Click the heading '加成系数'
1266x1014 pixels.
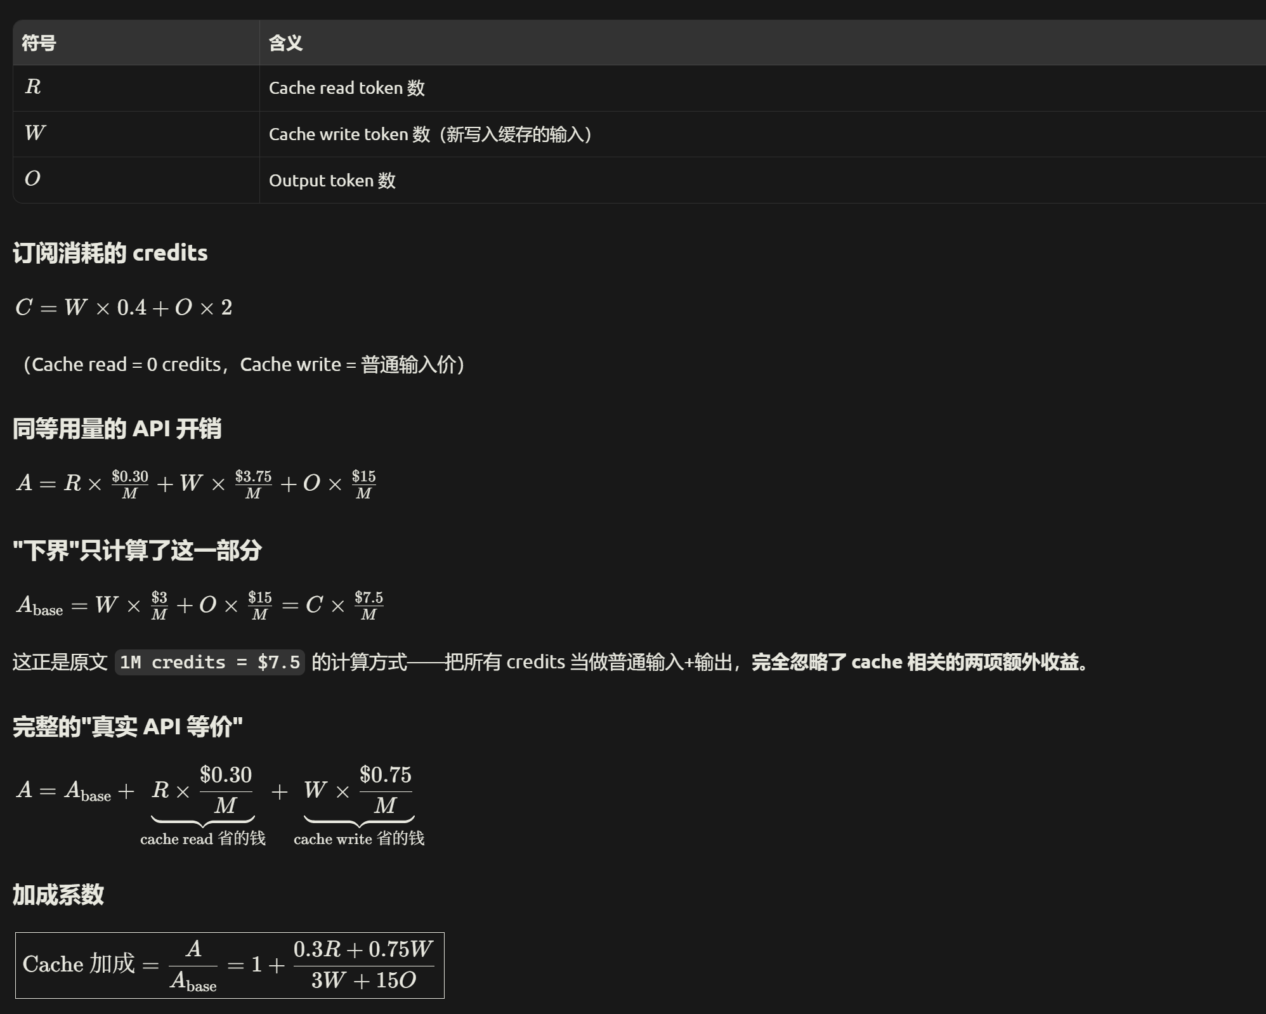(x=58, y=895)
